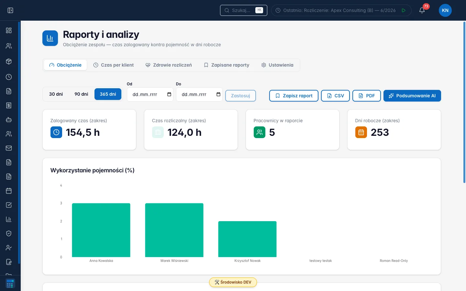Screen dimensions: 466x291
Task: Click the page vertical scrollbar
Action: pos(464,102)
